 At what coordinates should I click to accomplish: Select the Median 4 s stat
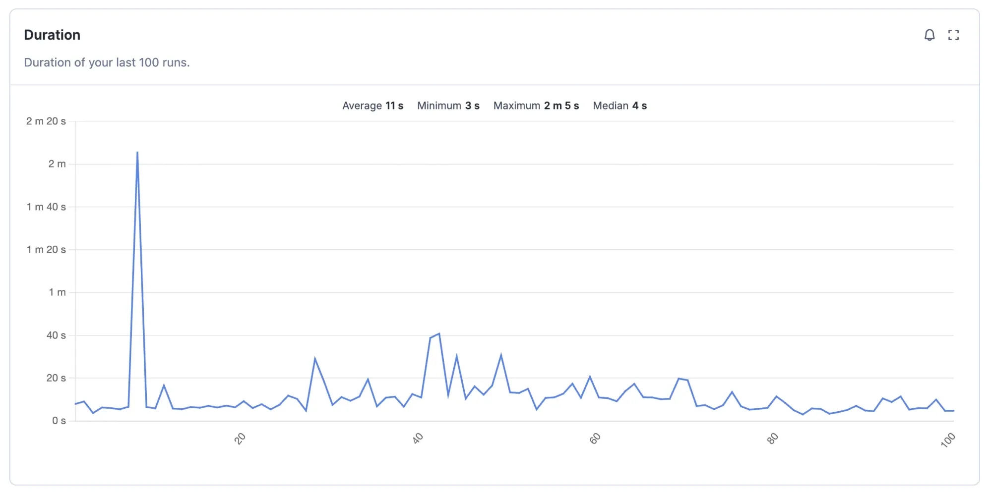(620, 106)
